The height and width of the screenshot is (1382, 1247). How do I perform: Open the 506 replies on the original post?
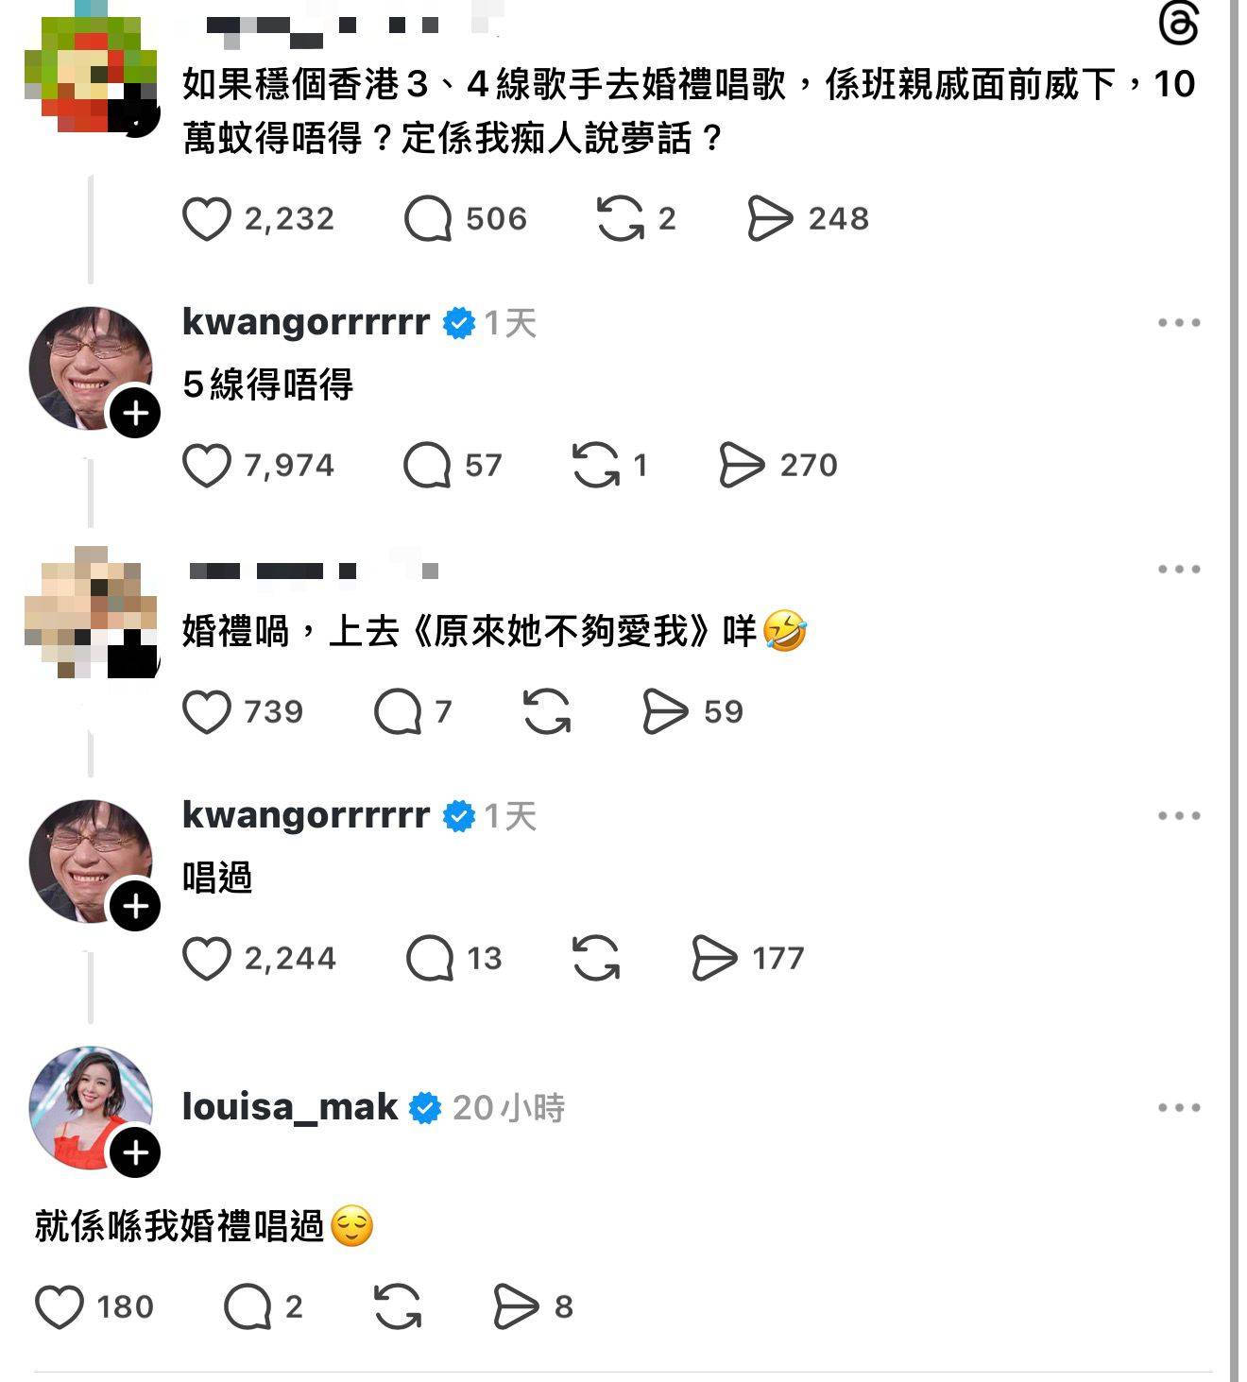(x=428, y=219)
